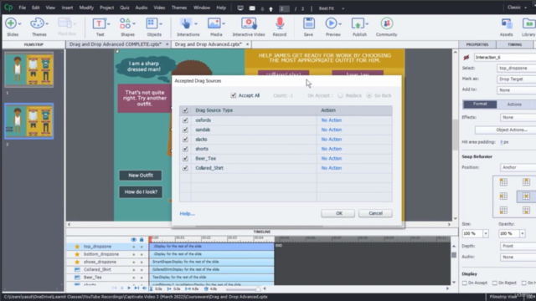Uncheck the sandals drag source
This screenshot has width=536, height=301.
pos(185,130)
